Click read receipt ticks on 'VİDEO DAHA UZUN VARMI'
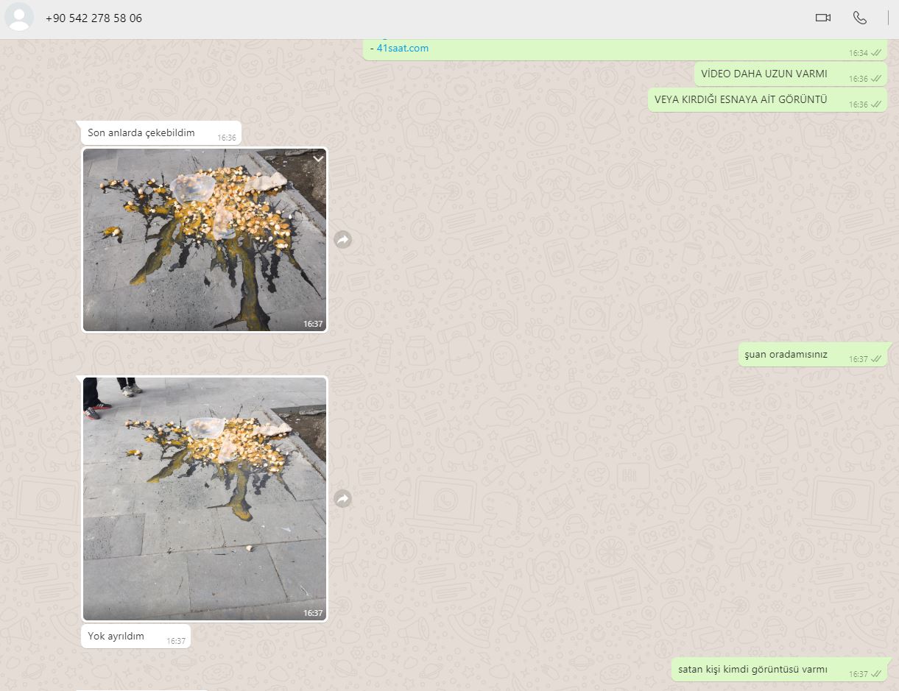The width and height of the screenshot is (899, 691). pos(876,79)
